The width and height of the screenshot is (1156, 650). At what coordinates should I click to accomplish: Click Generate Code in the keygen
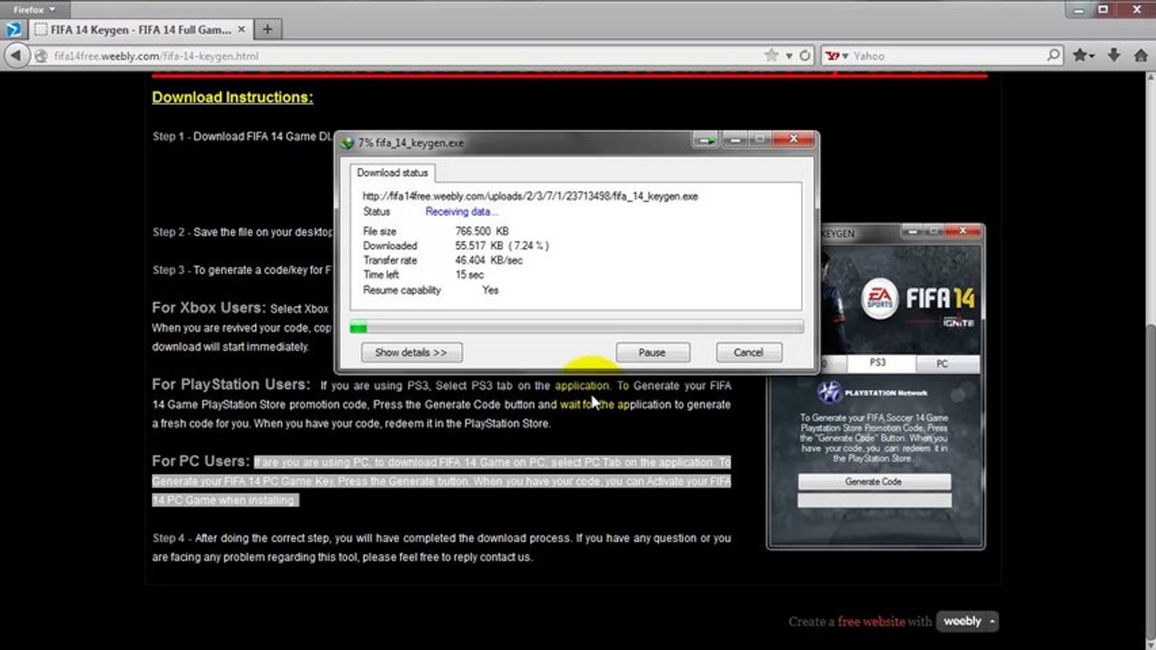coord(874,481)
